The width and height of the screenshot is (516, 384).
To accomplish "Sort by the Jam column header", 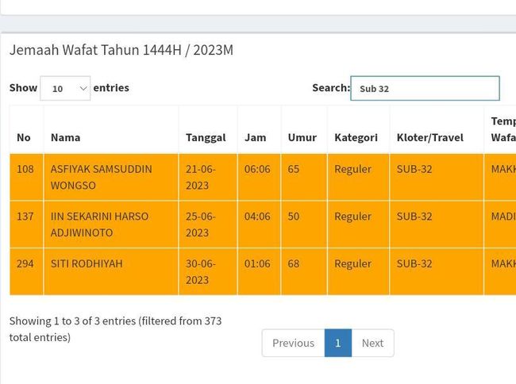I will click(x=256, y=137).
